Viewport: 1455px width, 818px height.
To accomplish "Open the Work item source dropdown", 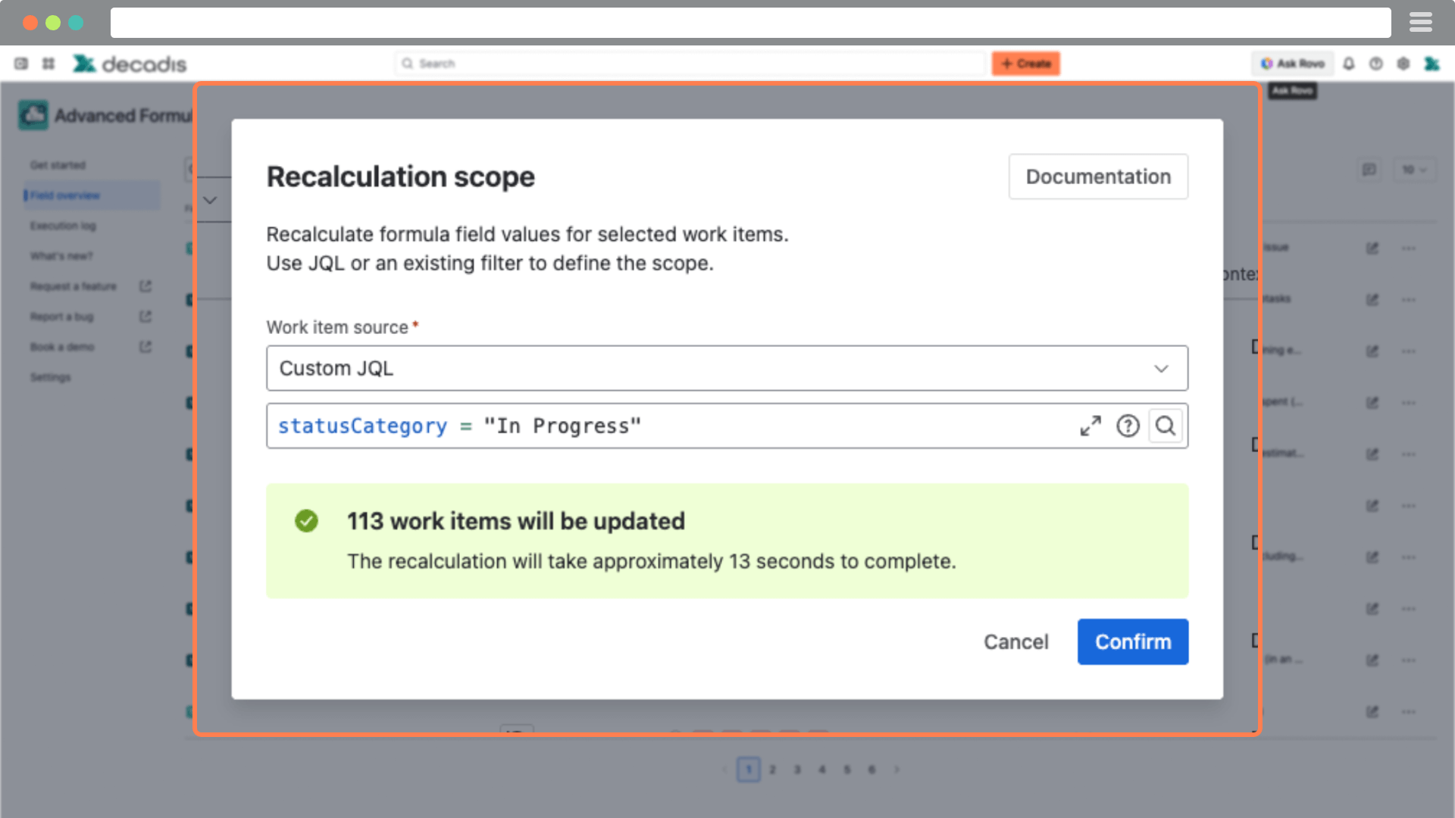I will [726, 368].
